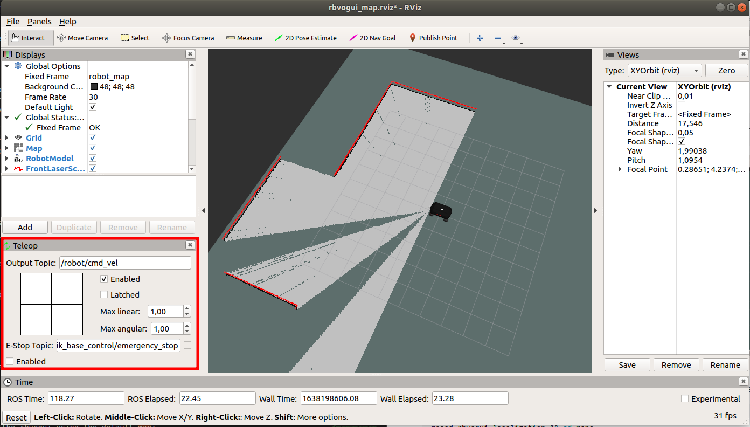Toggle the Invert Z Axis checkbox
The width and height of the screenshot is (750, 427).
click(x=682, y=105)
